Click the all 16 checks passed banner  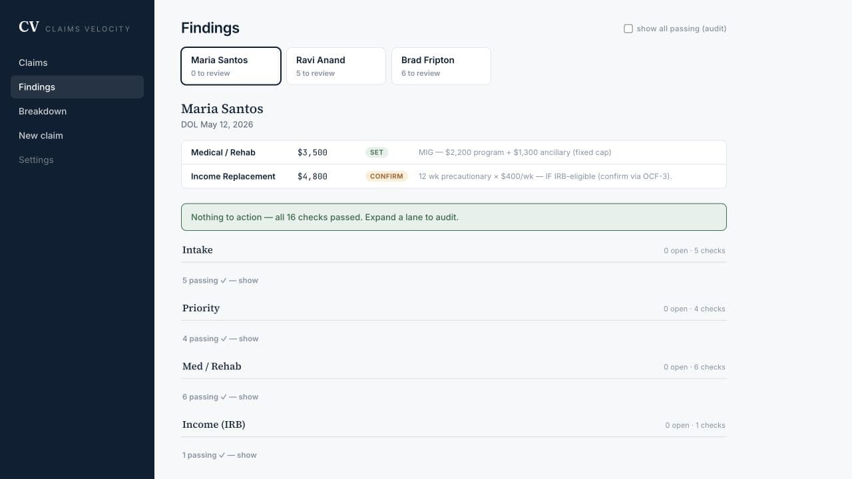pos(454,217)
